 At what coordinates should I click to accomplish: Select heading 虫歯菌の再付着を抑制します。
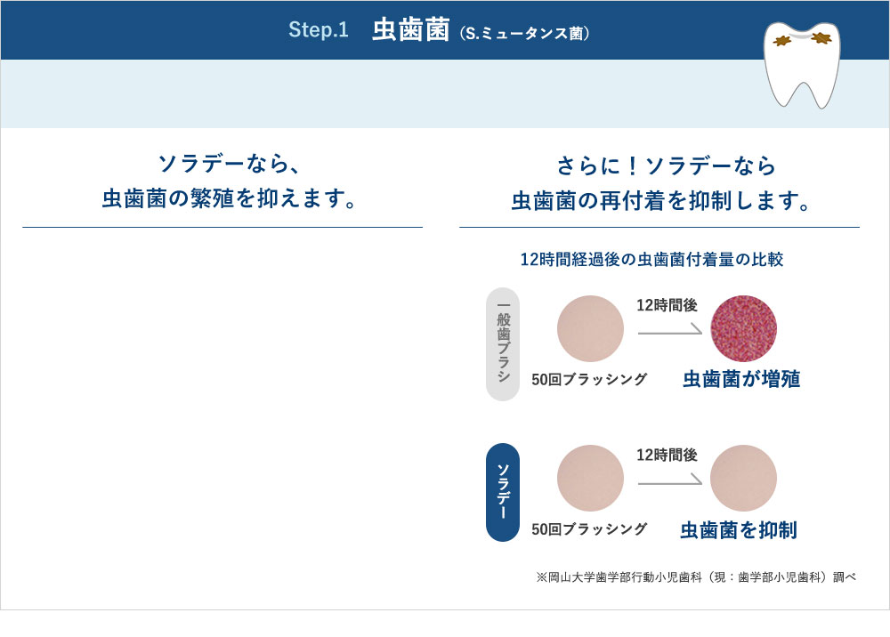tap(660, 200)
